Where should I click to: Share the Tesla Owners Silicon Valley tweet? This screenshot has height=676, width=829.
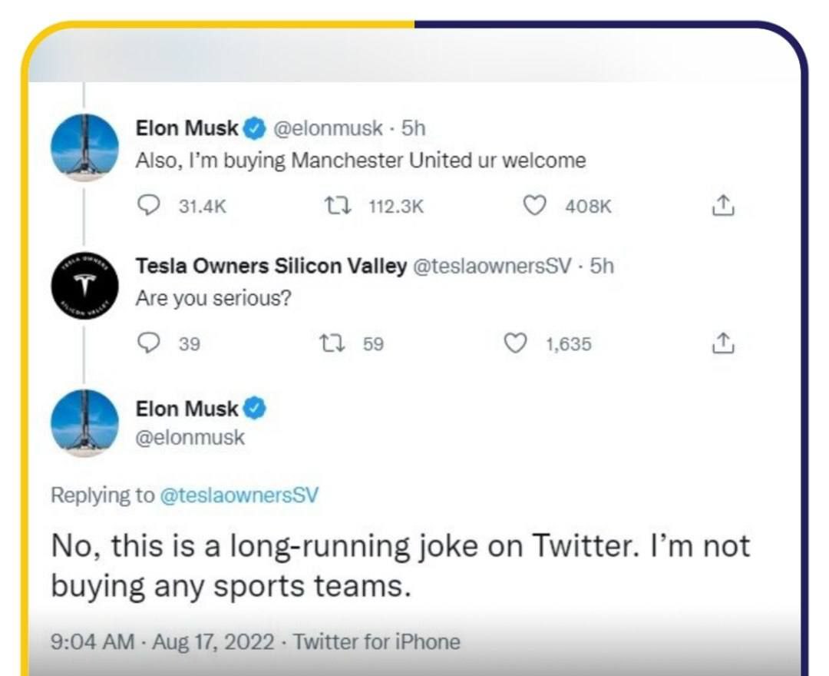tap(723, 344)
